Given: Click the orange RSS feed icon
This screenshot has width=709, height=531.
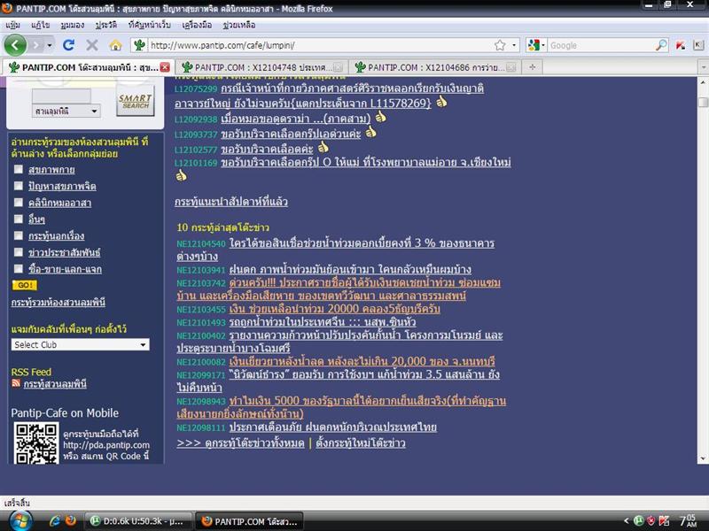Looking at the screenshot, I should pos(16,383).
